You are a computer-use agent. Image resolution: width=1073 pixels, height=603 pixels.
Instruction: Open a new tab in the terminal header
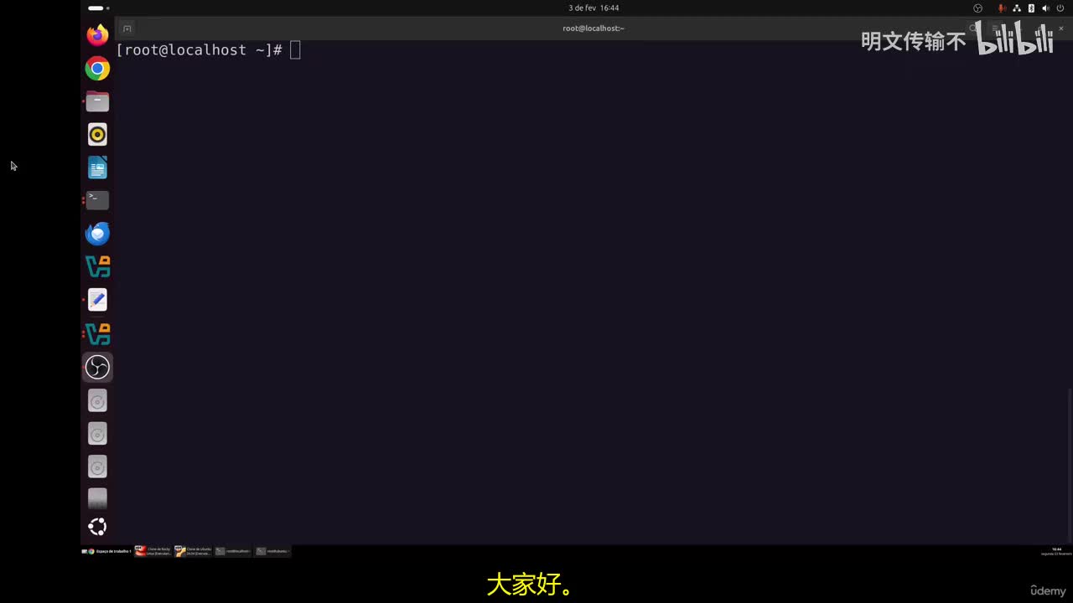tap(127, 28)
